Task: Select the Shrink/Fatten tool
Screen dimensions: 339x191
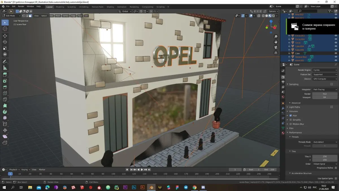Action: click(5, 130)
